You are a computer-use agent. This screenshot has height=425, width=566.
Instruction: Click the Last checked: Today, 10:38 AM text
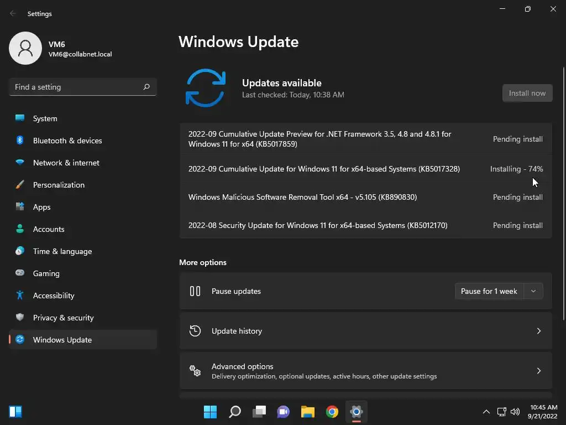(x=293, y=95)
